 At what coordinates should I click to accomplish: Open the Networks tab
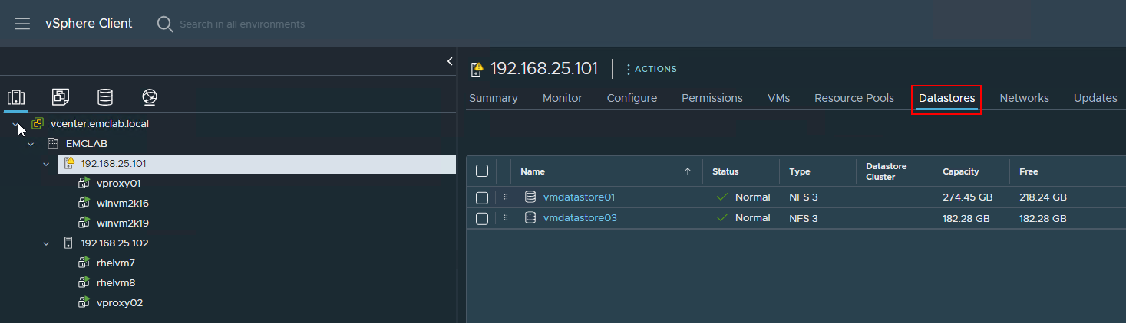pyautogui.click(x=1024, y=98)
